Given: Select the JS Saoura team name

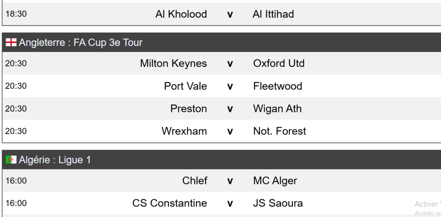Looking at the screenshot, I should tap(278, 203).
